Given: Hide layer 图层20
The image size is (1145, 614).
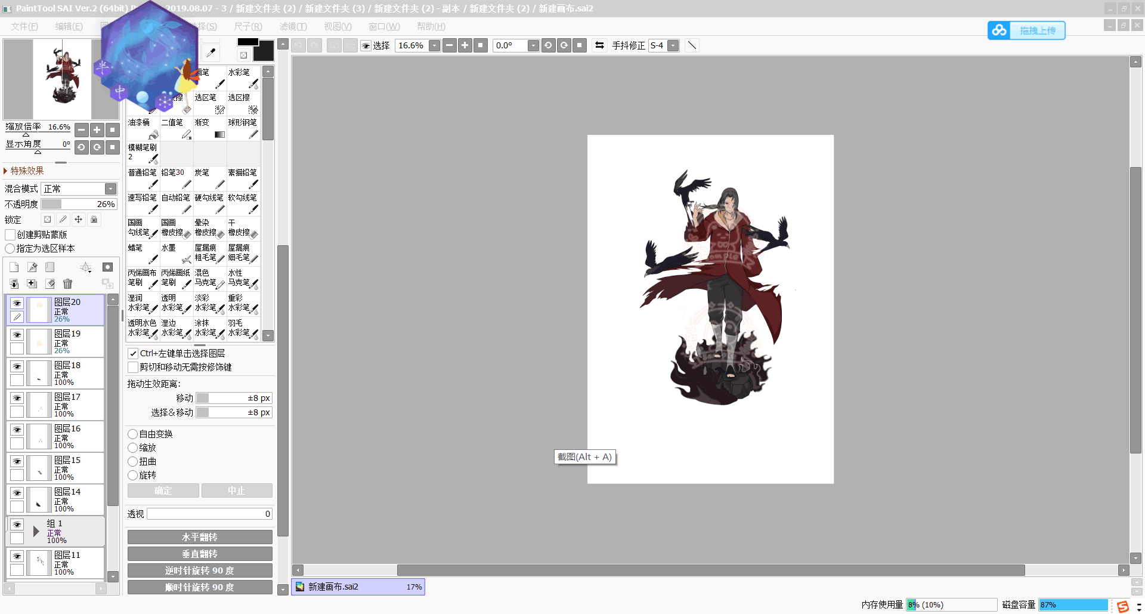Looking at the screenshot, I should click(17, 303).
